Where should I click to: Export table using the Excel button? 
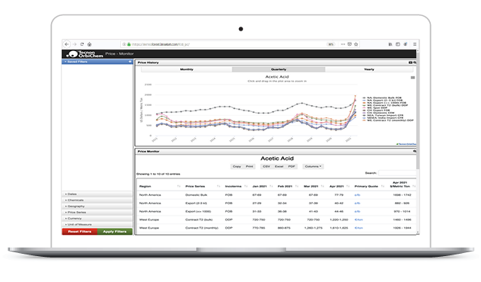coord(279,166)
